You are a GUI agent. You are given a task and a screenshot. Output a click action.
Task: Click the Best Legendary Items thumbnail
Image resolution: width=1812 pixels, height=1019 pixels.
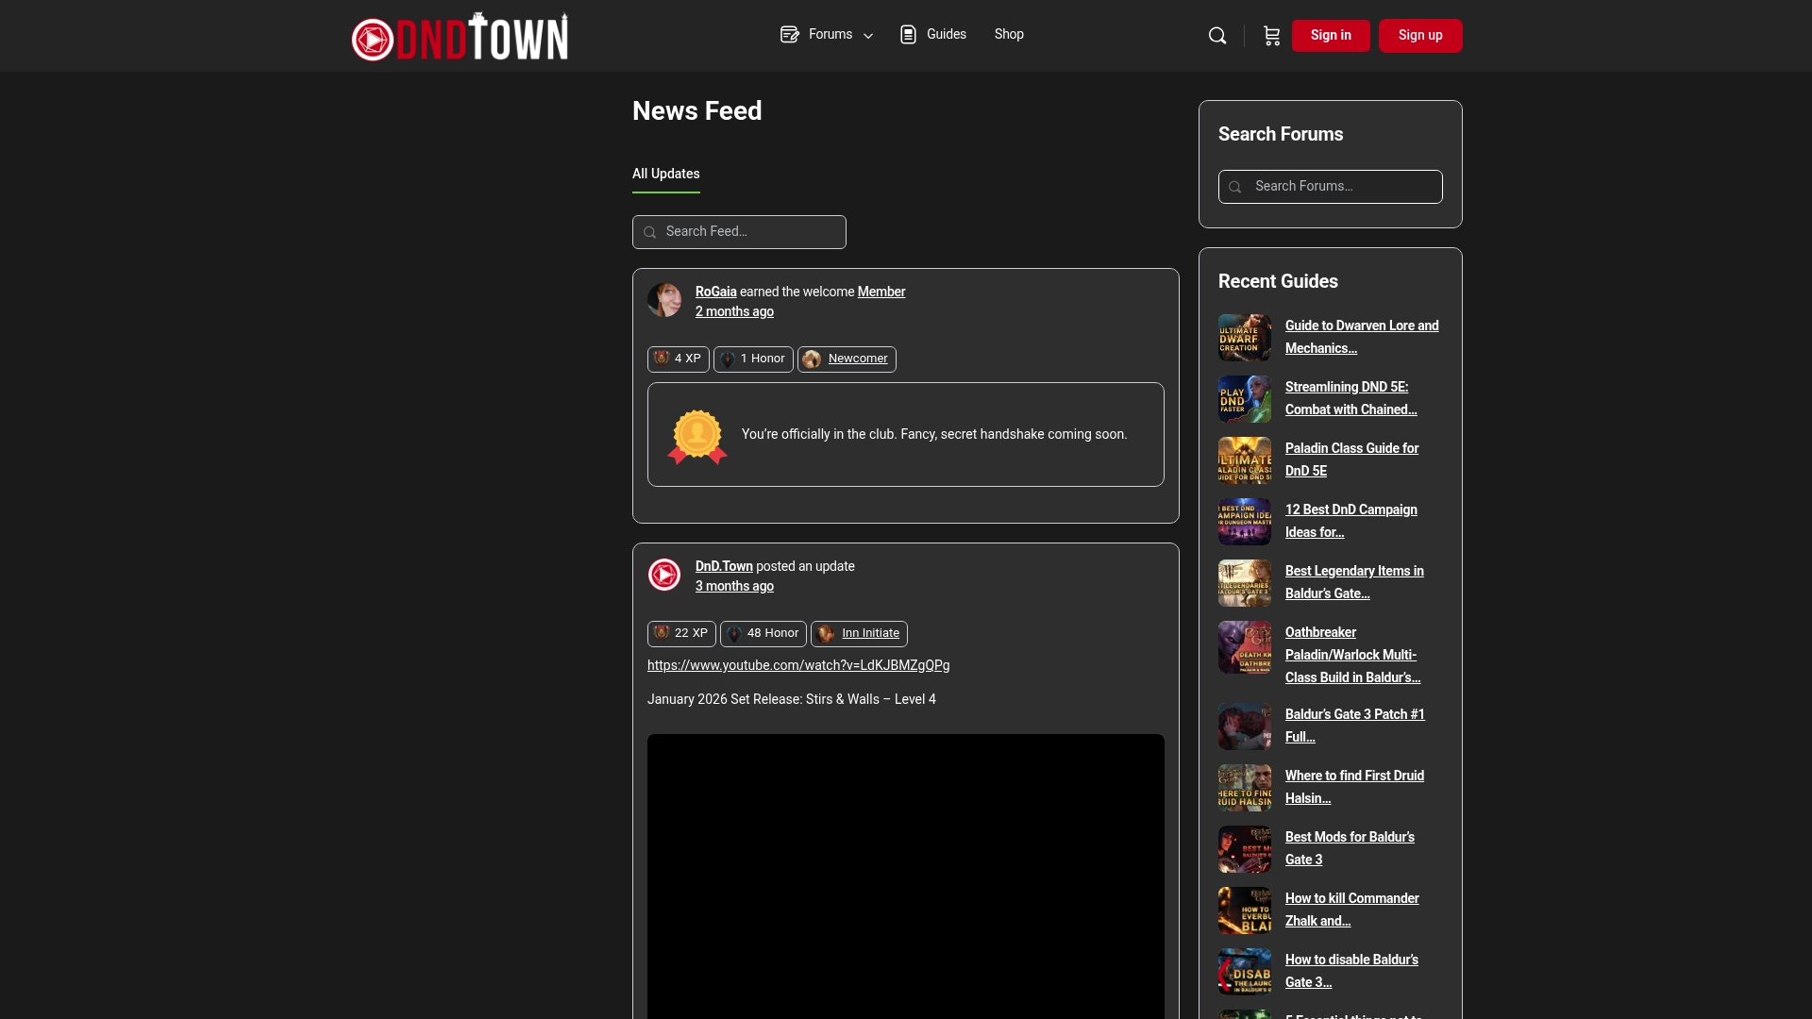[x=1245, y=583]
